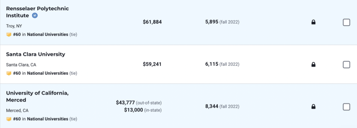Click the verified badge beside Rensselaer Polytechnic Institute
This screenshot has width=357, height=128.
click(35, 16)
